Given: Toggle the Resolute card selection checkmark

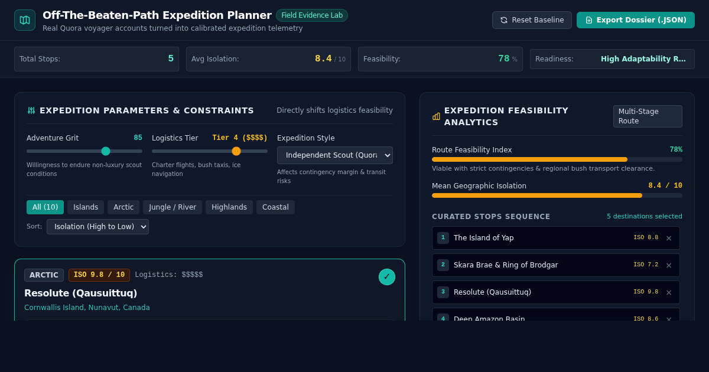Looking at the screenshot, I should [387, 277].
